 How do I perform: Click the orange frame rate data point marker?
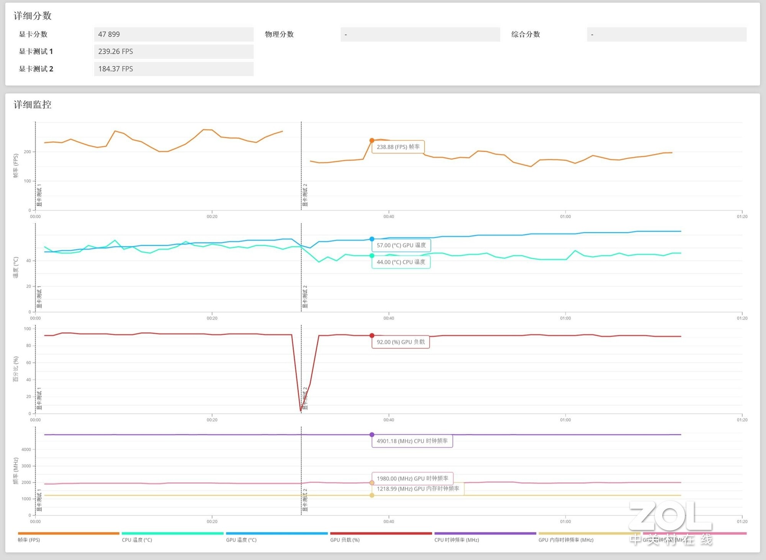[x=372, y=140]
